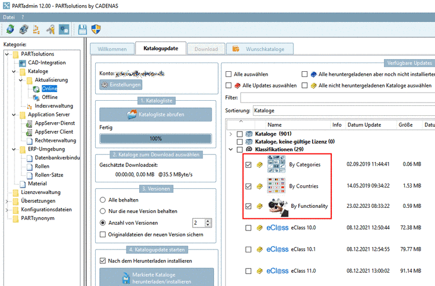Expand the Übersetzungen tree node
The height and width of the screenshot is (286, 435).
(x=7, y=201)
